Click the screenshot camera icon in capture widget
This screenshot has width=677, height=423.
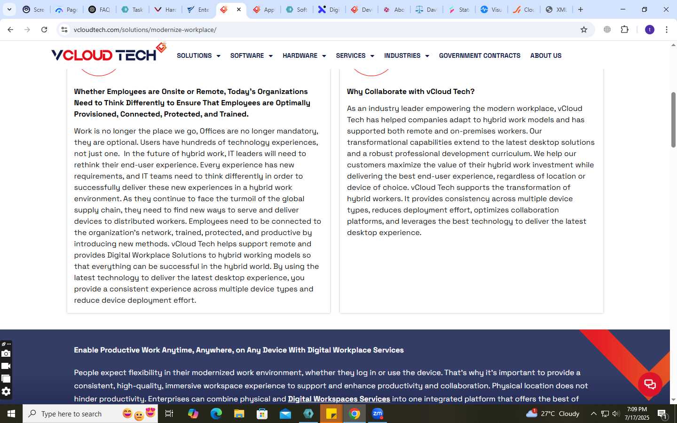[6, 353]
